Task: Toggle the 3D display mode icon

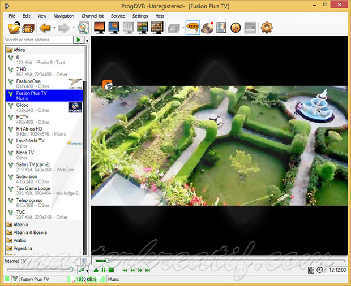Action: (x=128, y=28)
